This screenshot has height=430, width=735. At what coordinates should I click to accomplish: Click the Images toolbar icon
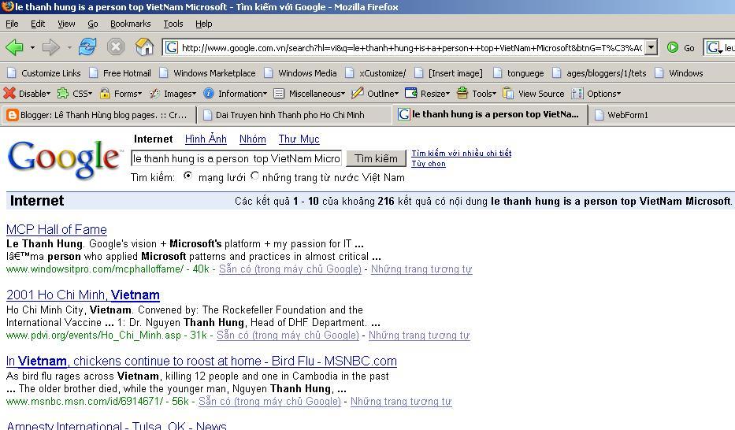click(154, 93)
